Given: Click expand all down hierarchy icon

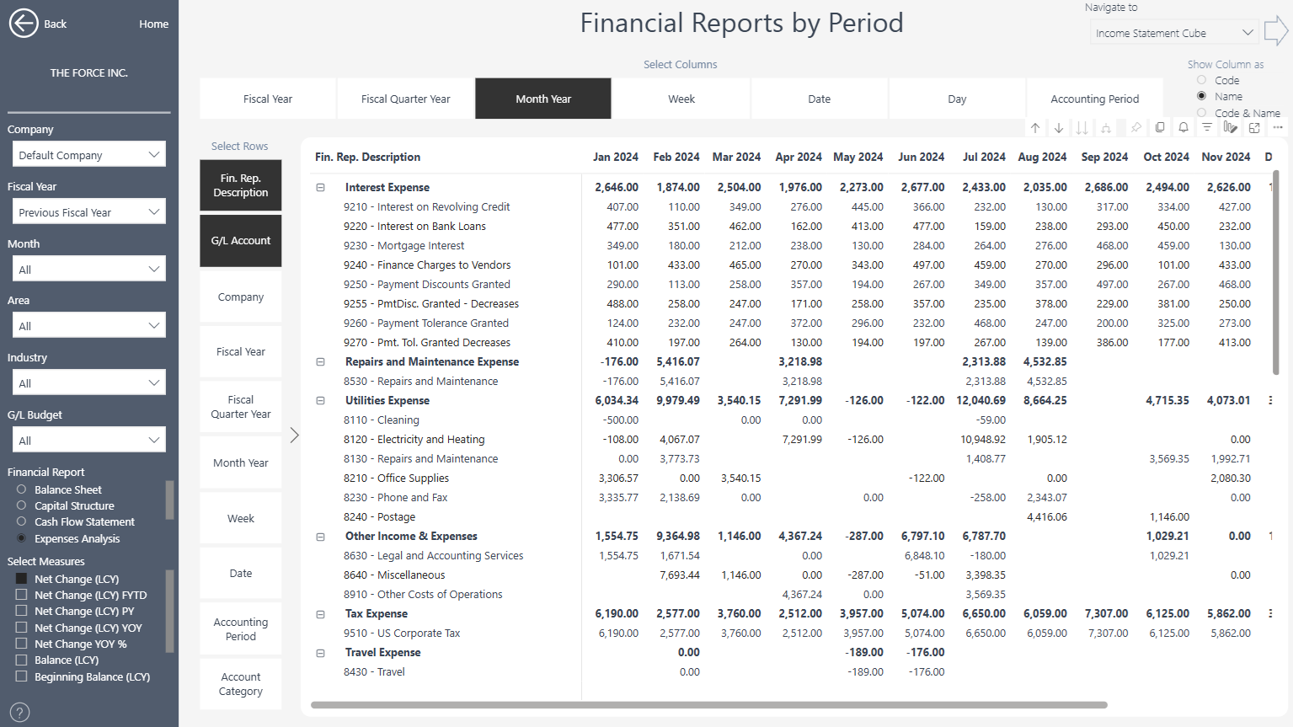Looking at the screenshot, I should (x=1106, y=128).
